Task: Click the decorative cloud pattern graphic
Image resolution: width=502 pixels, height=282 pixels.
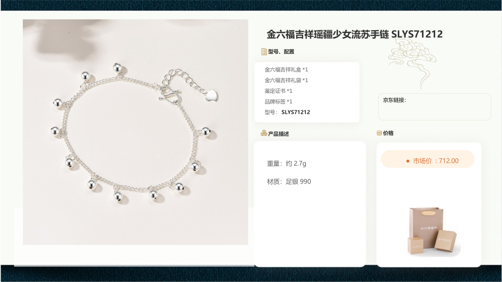Action: (x=412, y=62)
